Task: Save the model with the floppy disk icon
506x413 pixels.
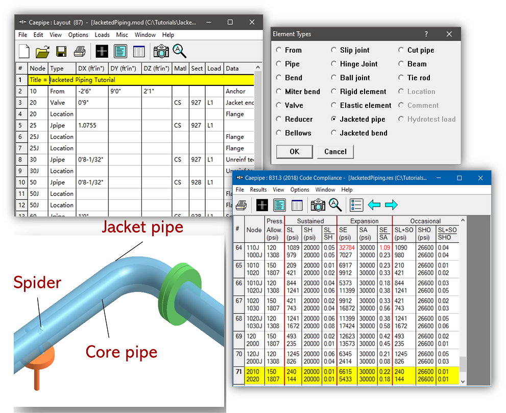Action: pos(61,52)
